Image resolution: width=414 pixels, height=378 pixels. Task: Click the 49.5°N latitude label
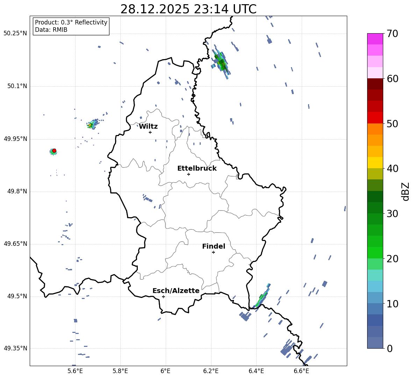click(17, 296)
